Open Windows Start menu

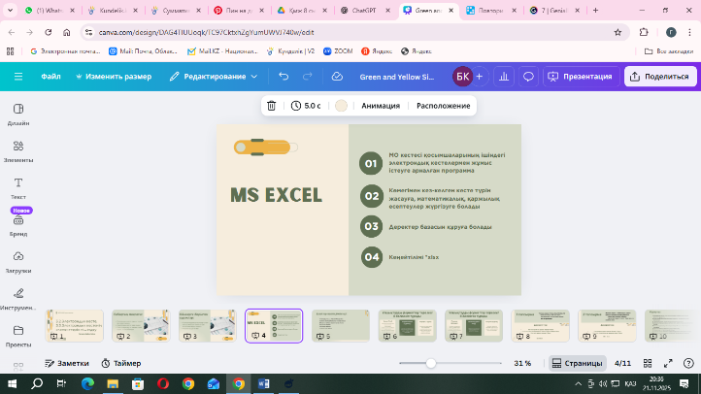[12, 383]
